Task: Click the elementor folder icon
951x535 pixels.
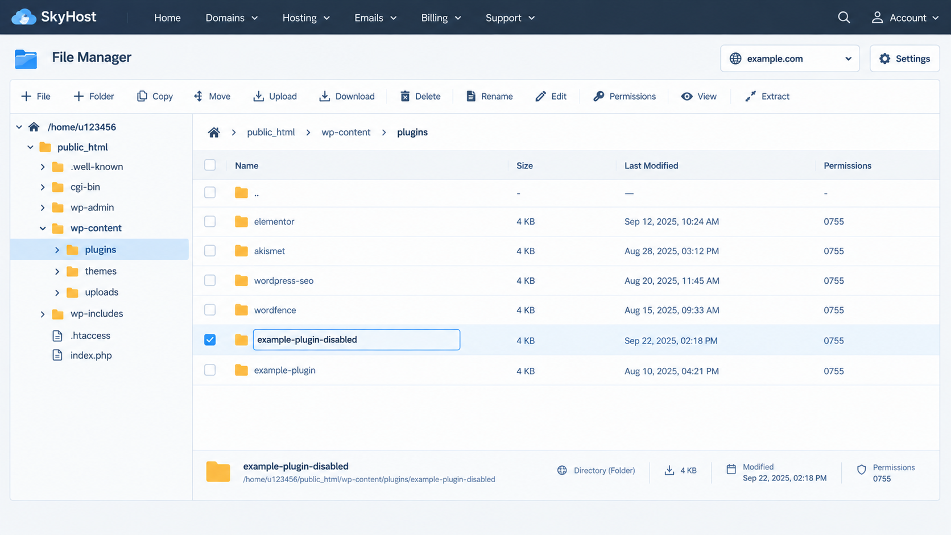Action: coord(241,221)
